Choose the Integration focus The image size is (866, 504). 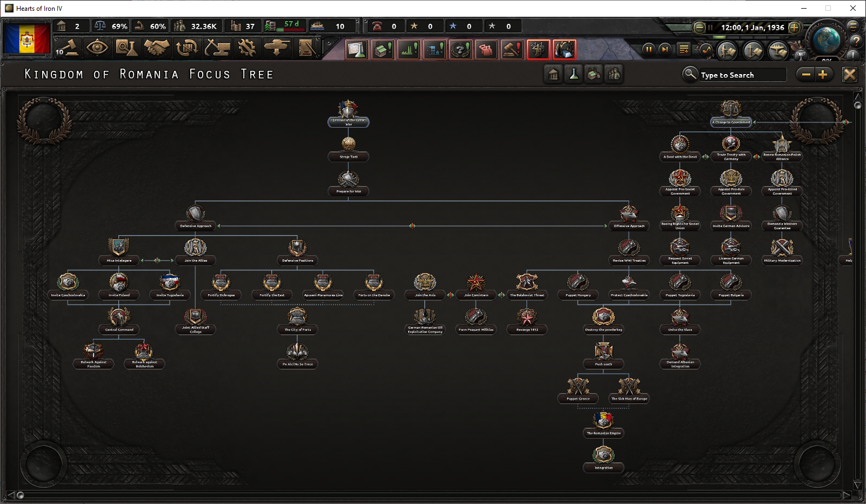[x=604, y=460]
